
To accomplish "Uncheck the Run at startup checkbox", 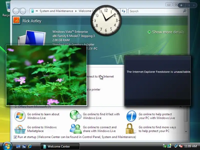I will (x=15, y=137).
